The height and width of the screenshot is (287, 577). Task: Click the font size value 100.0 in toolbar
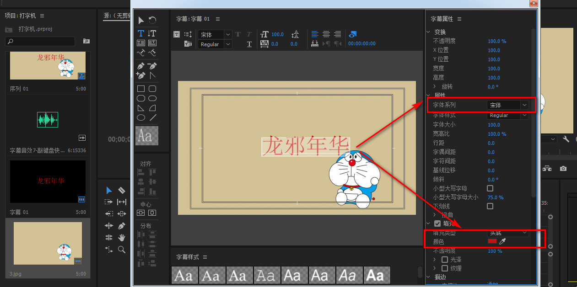277,34
